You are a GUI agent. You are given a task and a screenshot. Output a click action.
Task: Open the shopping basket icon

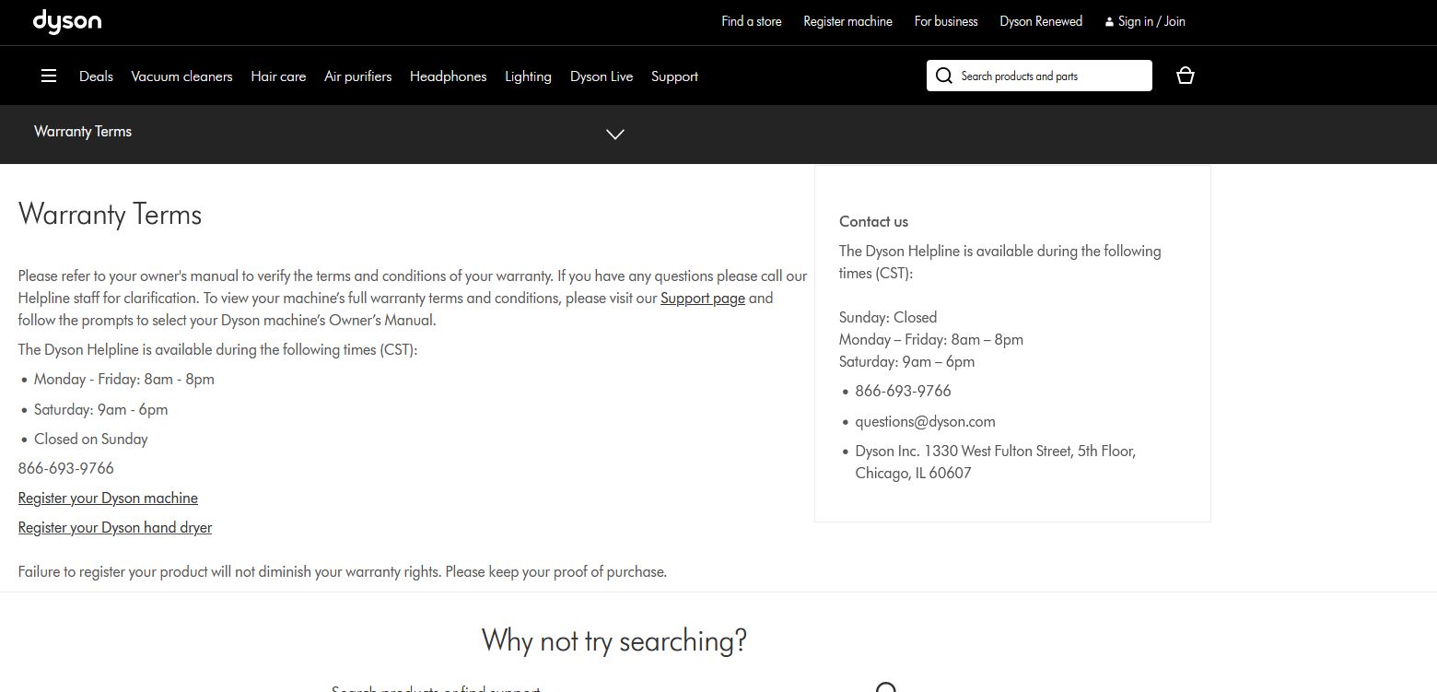pos(1186,76)
